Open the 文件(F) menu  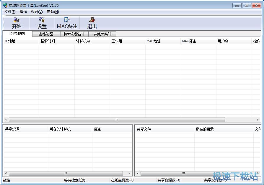pyautogui.click(x=10, y=12)
